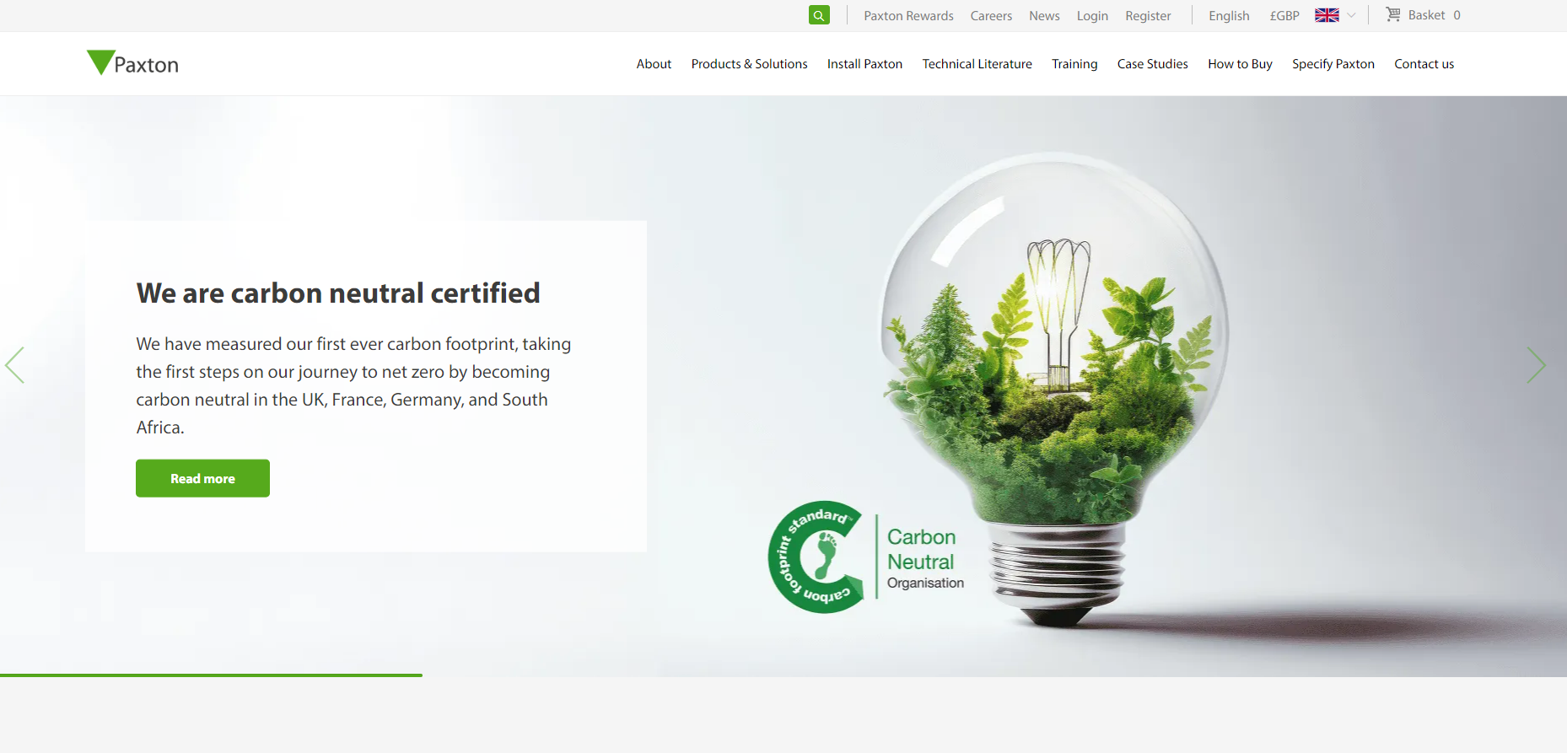Viewport: 1567px width, 753px height.
Task: Navigate to Contact us page
Action: point(1424,64)
